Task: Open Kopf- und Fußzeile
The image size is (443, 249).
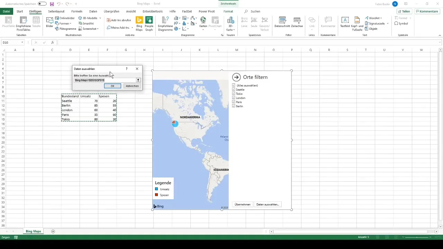Action: pyautogui.click(x=357, y=24)
